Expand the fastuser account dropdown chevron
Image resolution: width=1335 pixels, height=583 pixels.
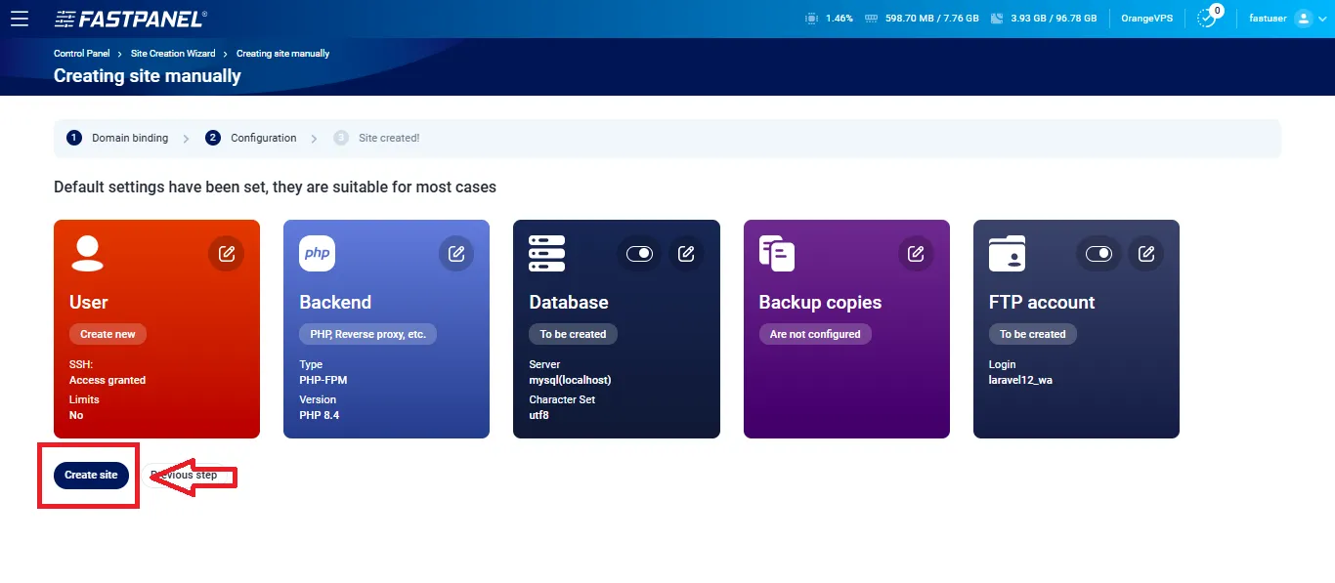click(x=1323, y=19)
